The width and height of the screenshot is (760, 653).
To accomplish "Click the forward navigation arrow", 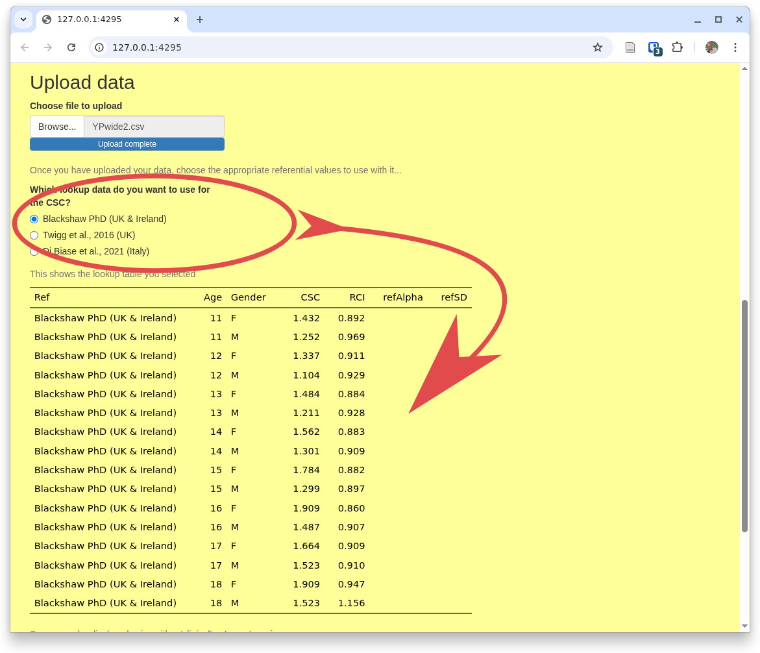I will coord(48,47).
